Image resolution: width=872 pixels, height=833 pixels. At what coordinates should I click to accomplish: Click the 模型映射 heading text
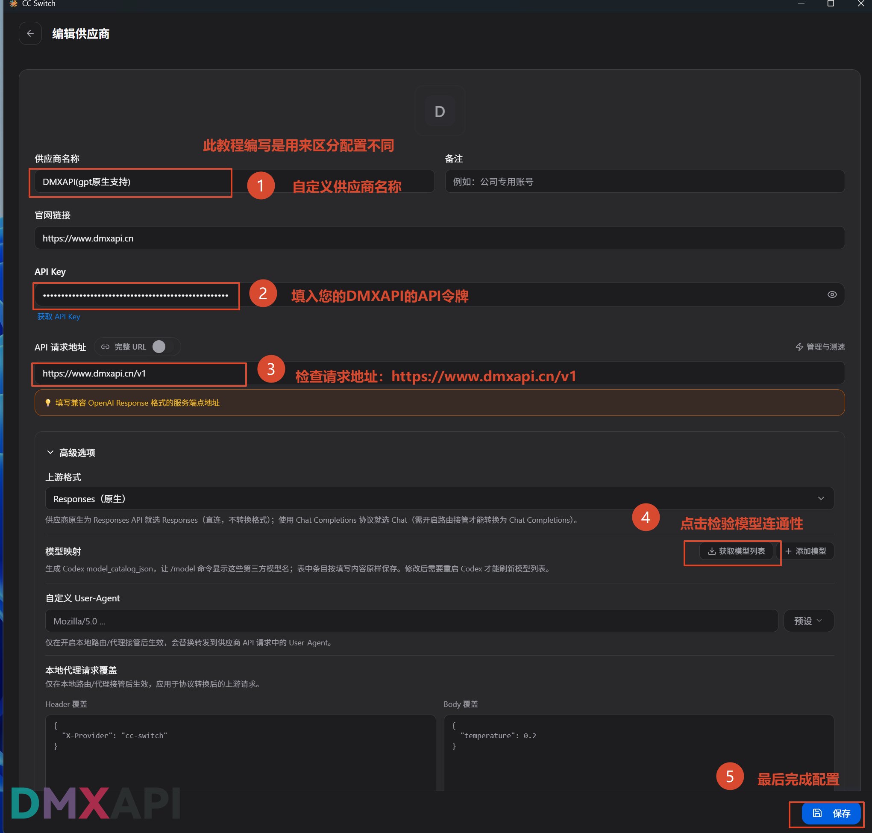[63, 551]
